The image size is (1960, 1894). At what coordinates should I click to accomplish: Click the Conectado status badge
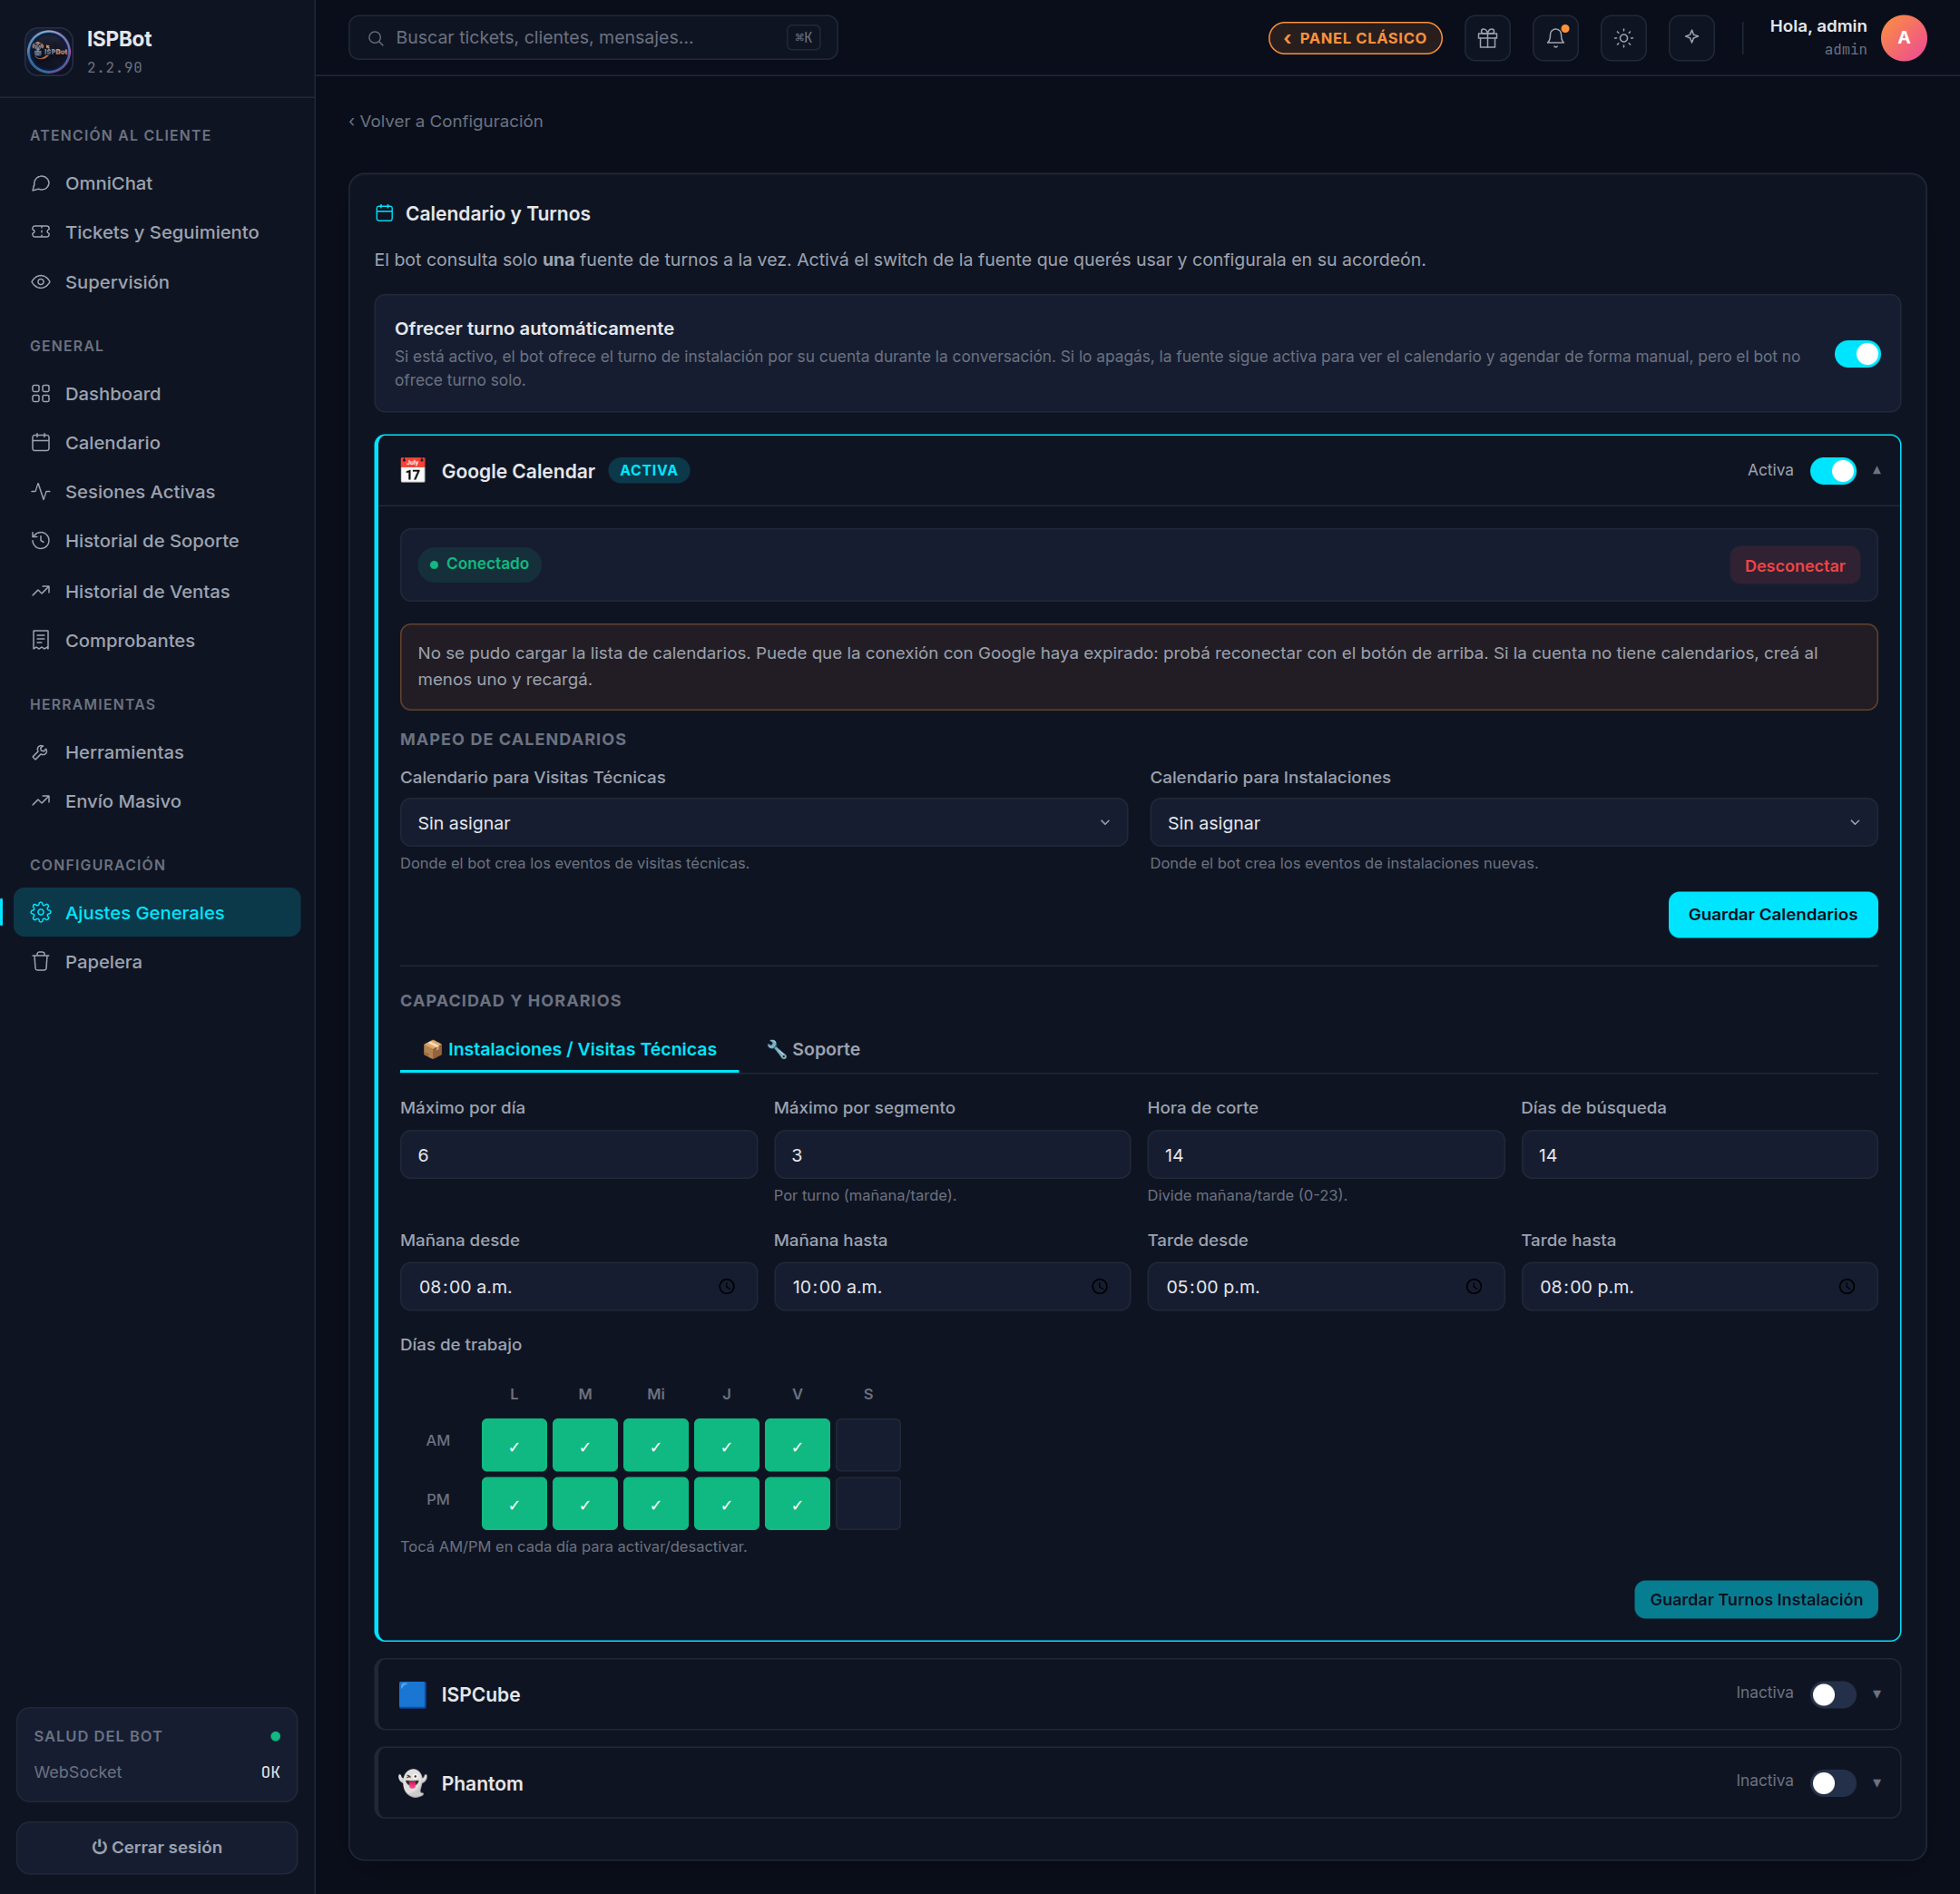point(479,564)
